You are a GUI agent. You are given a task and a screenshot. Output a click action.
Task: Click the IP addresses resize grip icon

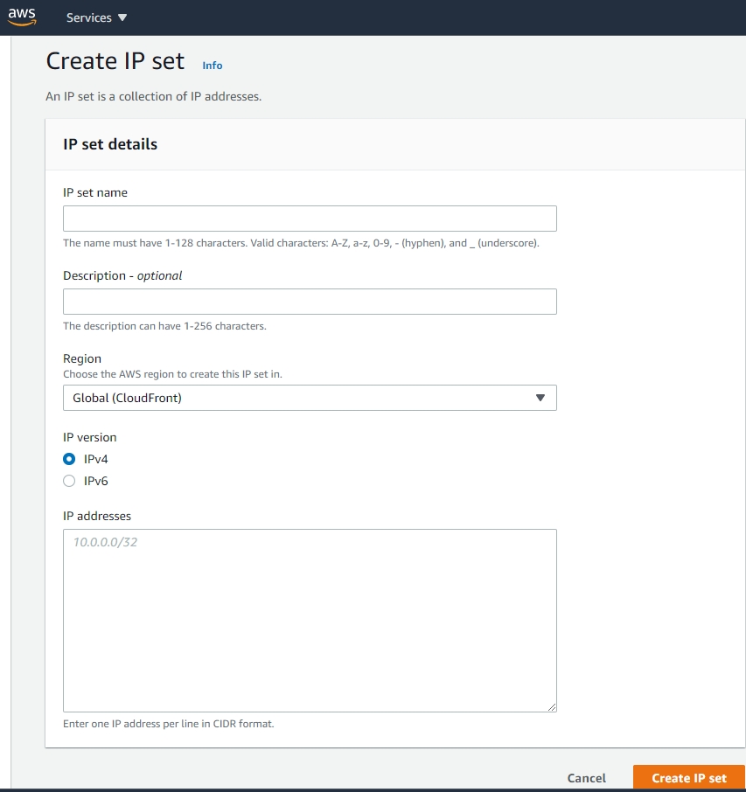(552, 707)
